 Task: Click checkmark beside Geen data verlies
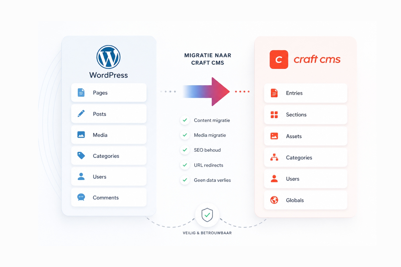click(185, 180)
